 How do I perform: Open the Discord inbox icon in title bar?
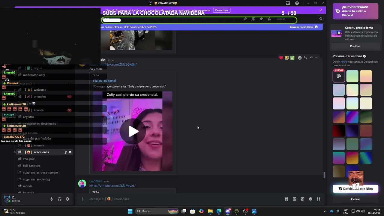288,3
